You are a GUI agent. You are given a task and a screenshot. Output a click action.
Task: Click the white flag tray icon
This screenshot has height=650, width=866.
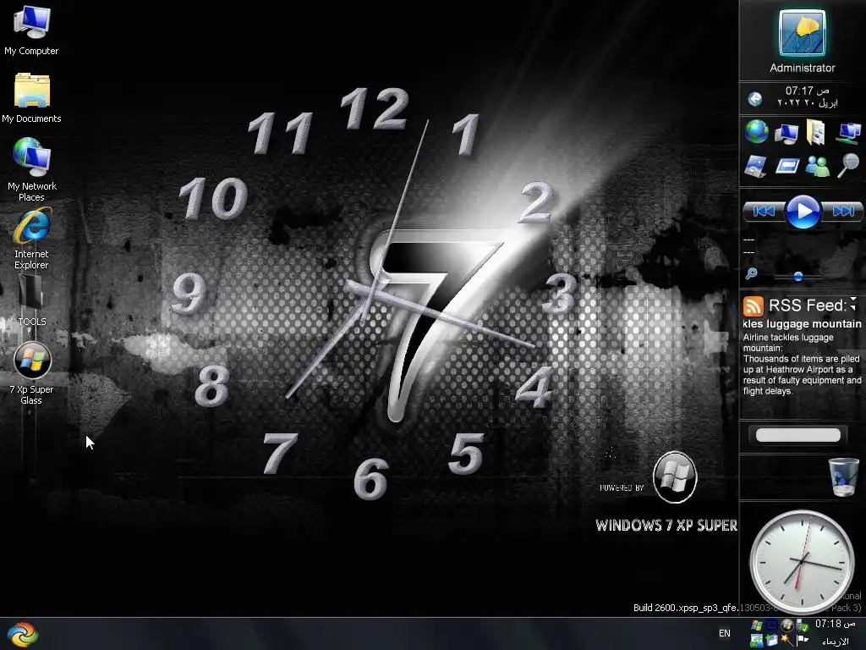[802, 640]
